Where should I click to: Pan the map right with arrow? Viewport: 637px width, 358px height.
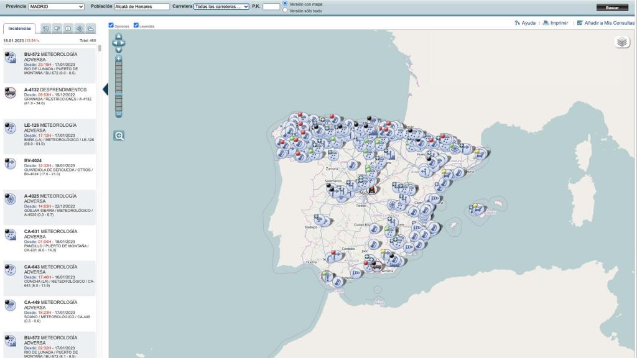123,43
